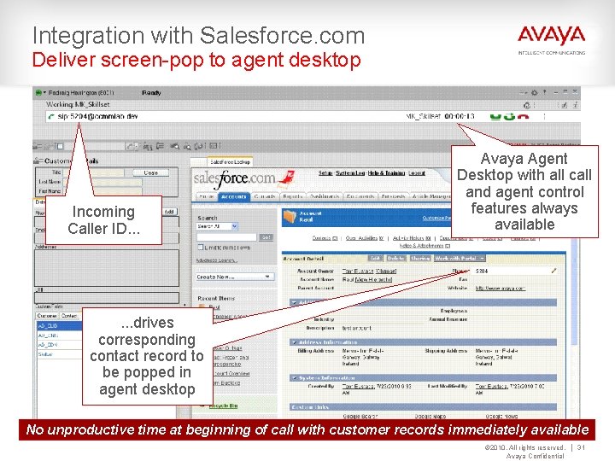Select the AD_DNIS row in custom fields

(59, 336)
